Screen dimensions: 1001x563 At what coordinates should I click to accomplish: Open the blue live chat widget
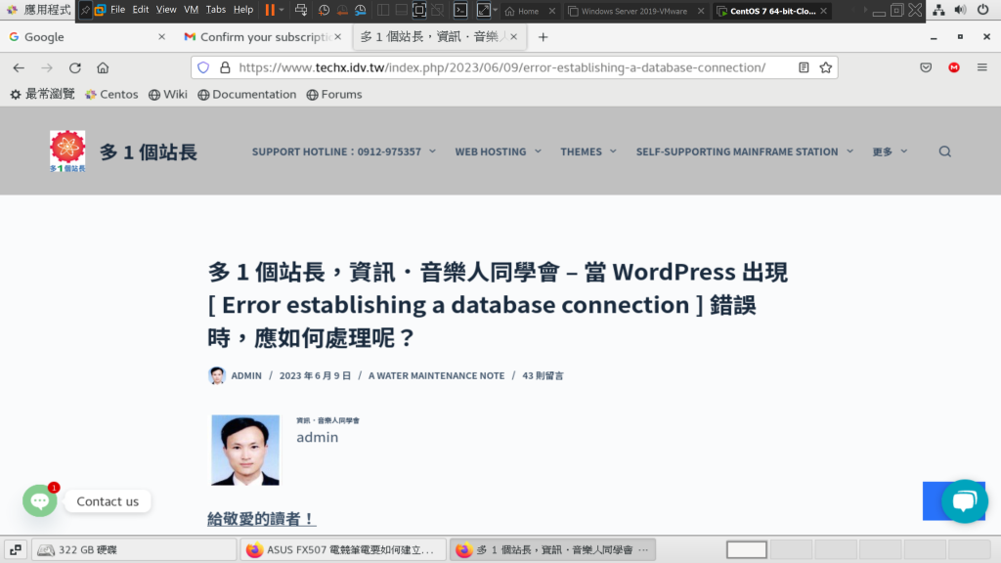(964, 501)
